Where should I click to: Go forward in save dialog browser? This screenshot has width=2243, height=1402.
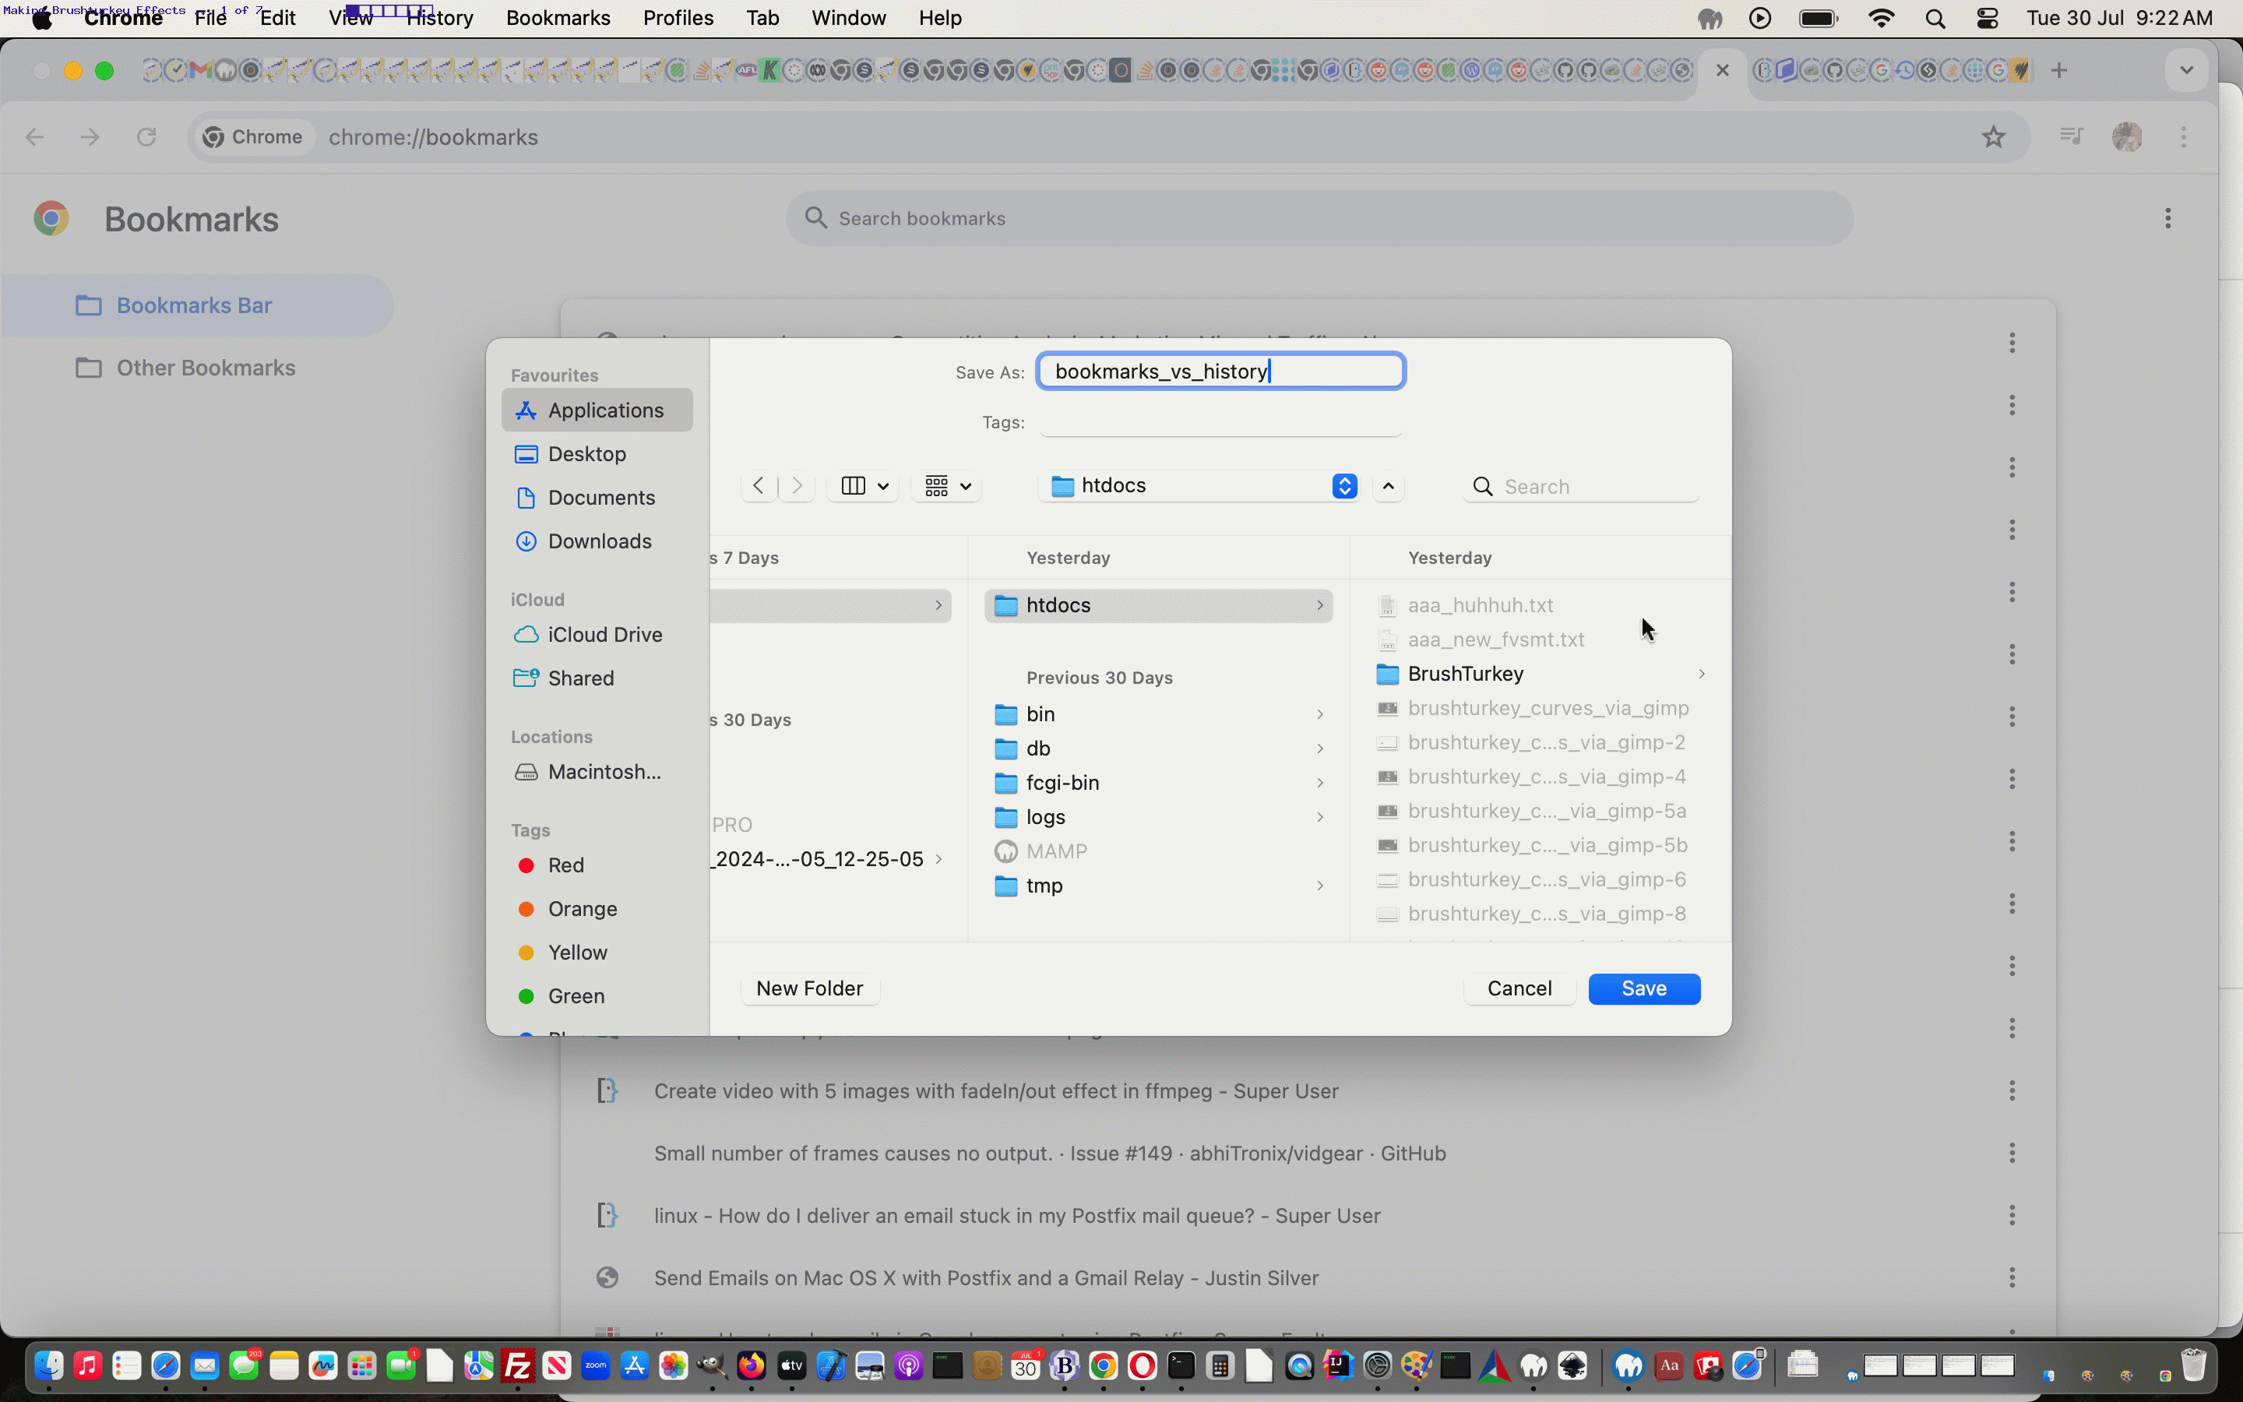coord(797,486)
